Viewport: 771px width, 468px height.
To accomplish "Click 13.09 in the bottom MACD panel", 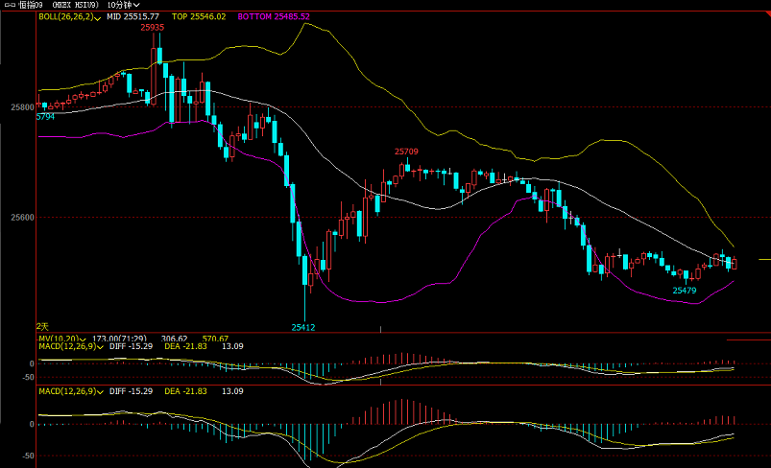I will [x=232, y=391].
